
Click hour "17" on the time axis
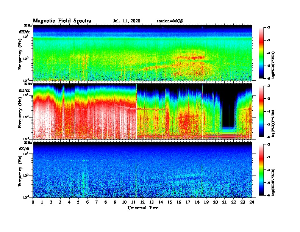(x=188, y=202)
